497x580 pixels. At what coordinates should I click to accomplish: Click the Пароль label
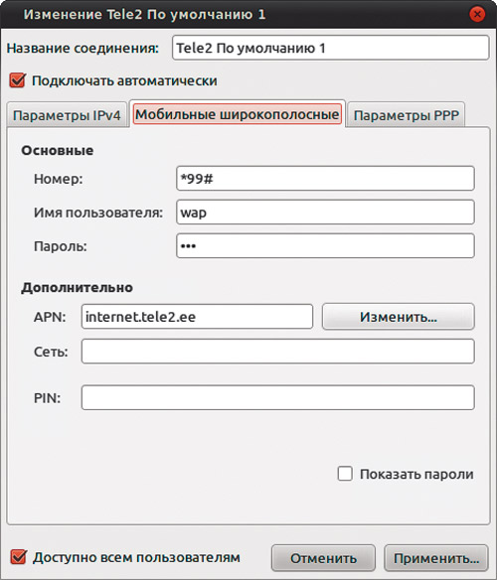(x=61, y=246)
